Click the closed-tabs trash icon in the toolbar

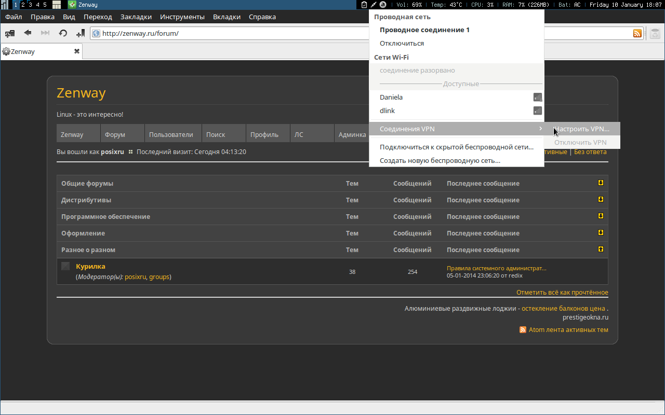(x=655, y=33)
